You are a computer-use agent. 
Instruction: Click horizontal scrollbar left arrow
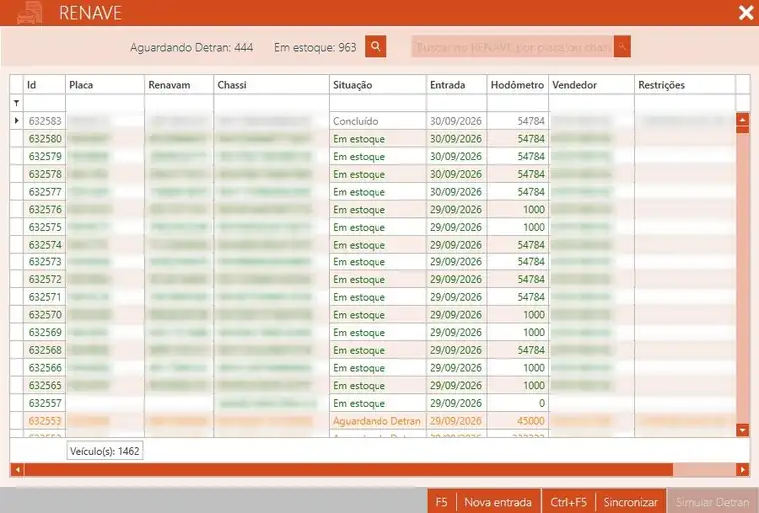click(17, 469)
